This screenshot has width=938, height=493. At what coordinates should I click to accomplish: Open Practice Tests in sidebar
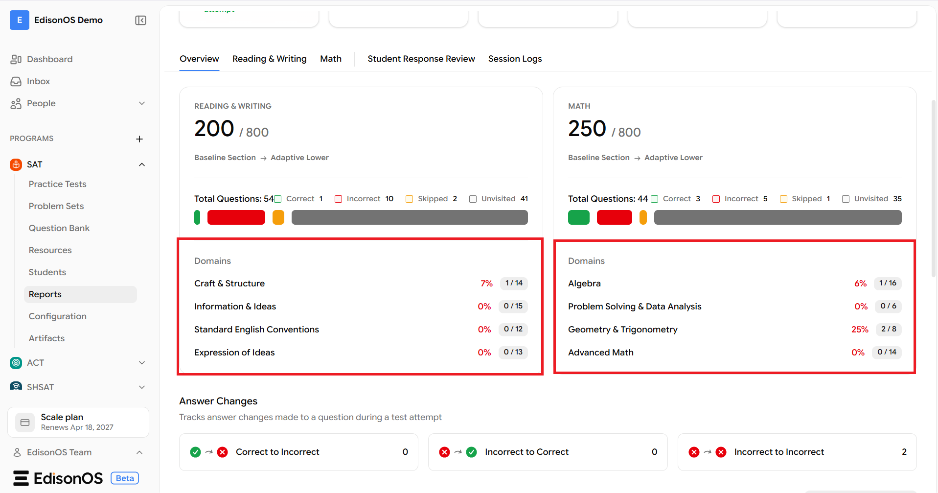pos(57,184)
